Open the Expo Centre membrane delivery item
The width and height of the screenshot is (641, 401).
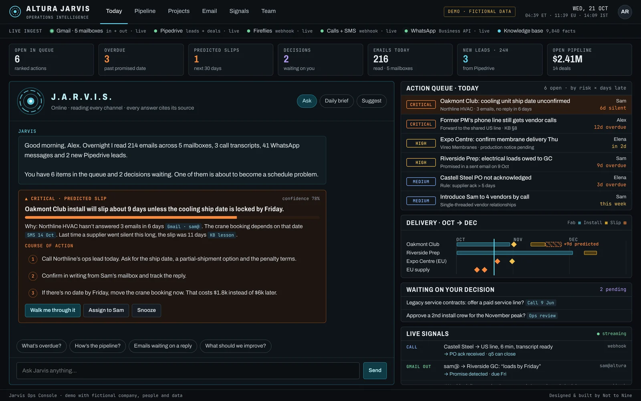point(516,143)
